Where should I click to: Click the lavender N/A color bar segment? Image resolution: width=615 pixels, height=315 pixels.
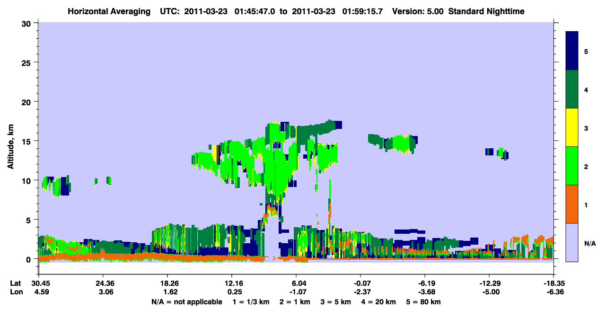tap(572, 242)
